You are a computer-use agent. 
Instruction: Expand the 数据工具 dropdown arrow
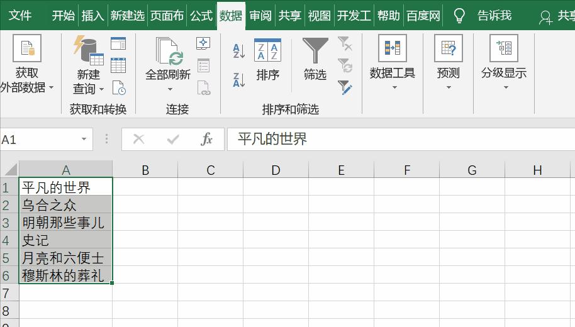point(394,87)
